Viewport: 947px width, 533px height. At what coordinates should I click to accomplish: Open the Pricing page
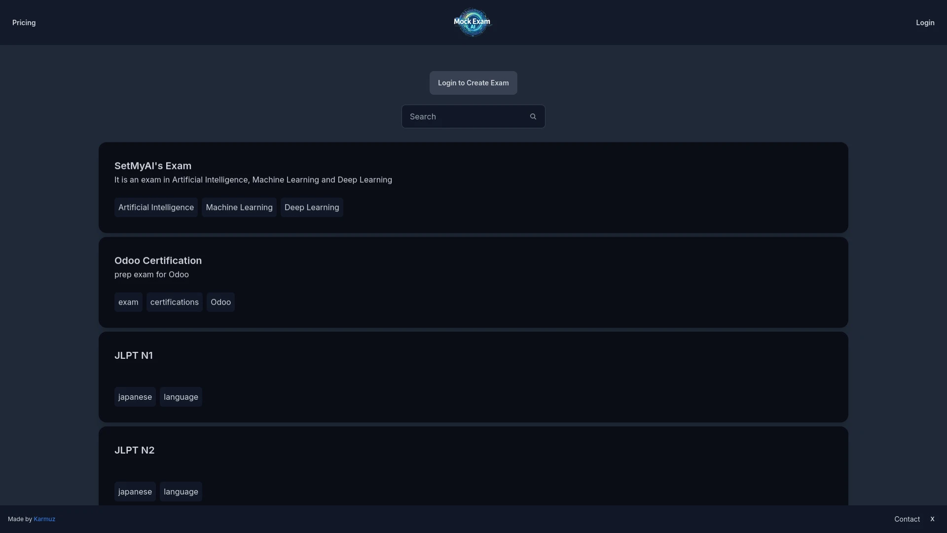click(23, 23)
